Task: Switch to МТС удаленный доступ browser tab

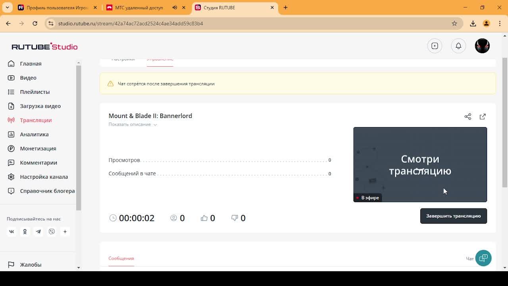Action: pyautogui.click(x=140, y=8)
